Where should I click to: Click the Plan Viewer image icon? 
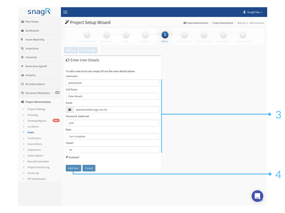pos(22,22)
